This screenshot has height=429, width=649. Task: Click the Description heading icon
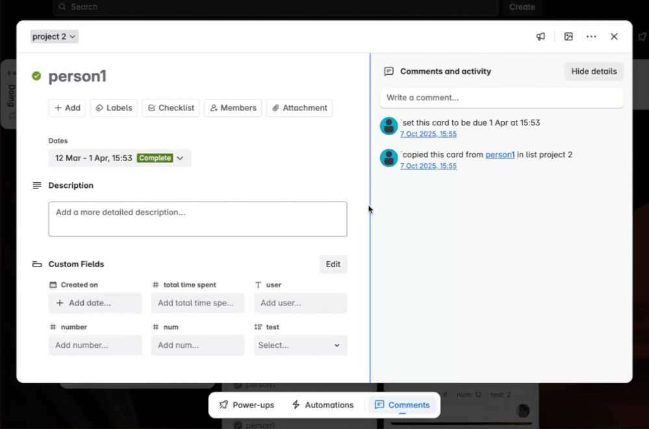37,185
